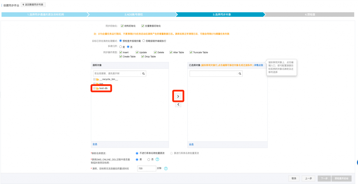Image resolution: width=358 pixels, height=184 pixels.
Task: Click the test-db folder icon
Action: click(98, 88)
